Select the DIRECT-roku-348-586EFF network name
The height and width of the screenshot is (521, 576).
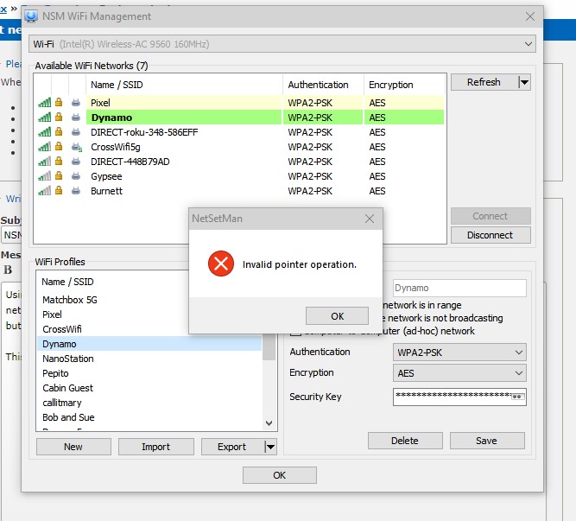pyautogui.click(x=144, y=132)
